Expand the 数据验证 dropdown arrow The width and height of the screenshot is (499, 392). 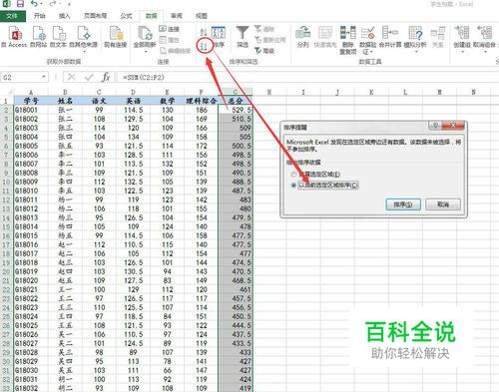click(x=371, y=52)
